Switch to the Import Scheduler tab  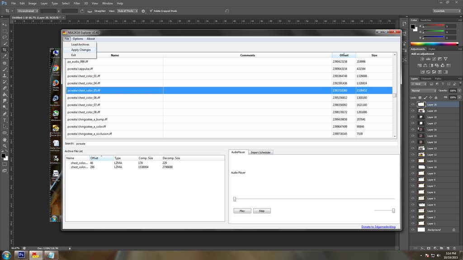pyautogui.click(x=260, y=153)
